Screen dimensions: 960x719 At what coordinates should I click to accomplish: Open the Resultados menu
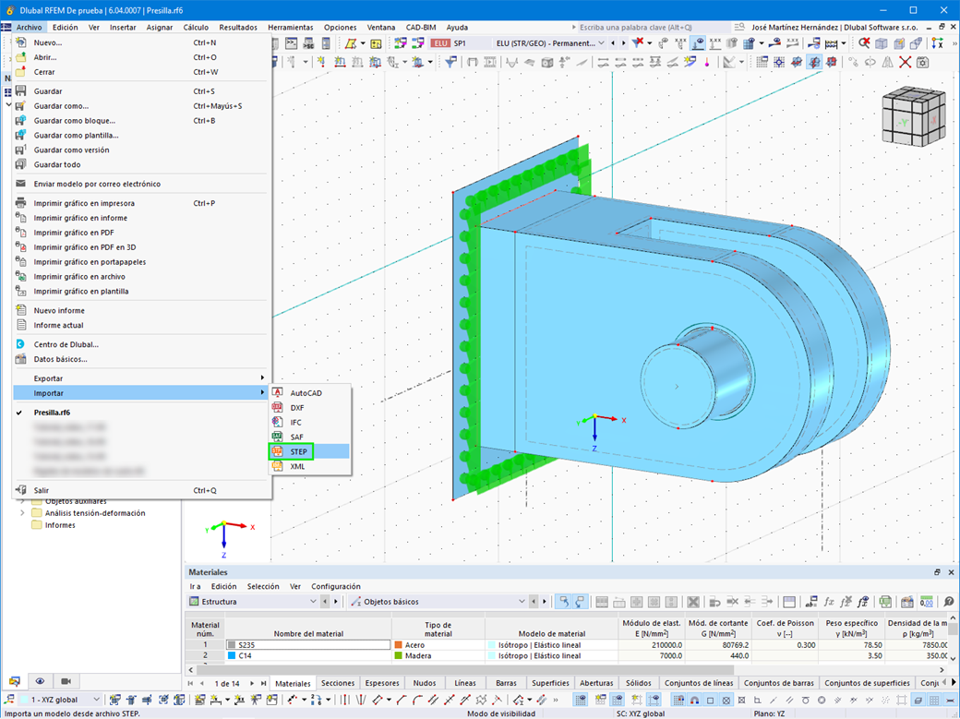[x=238, y=27]
